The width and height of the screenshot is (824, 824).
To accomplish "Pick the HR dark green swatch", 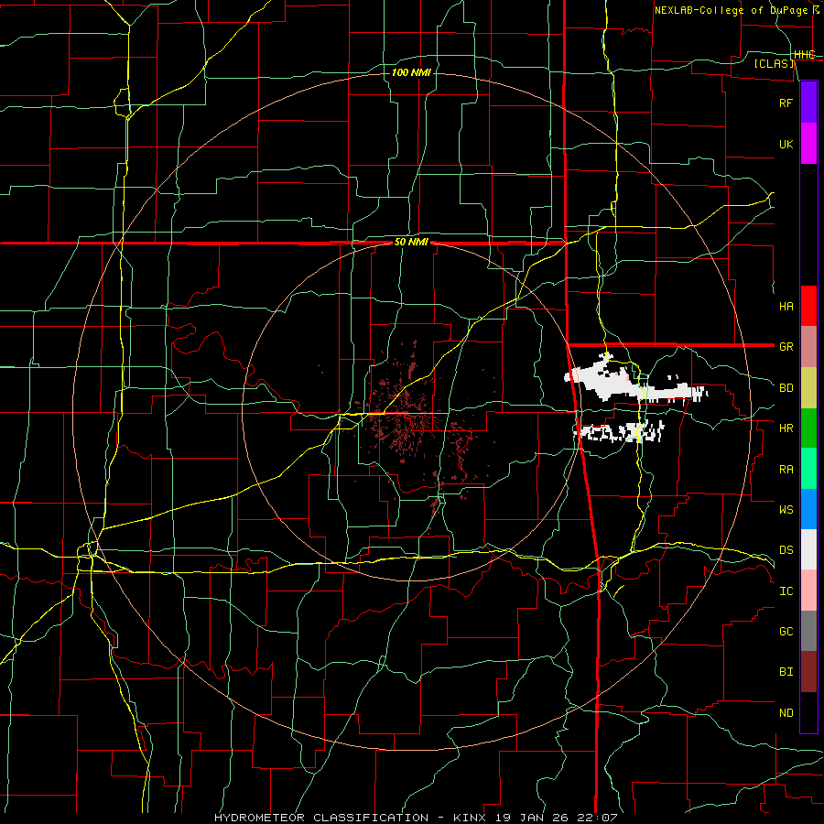I will coord(808,428).
